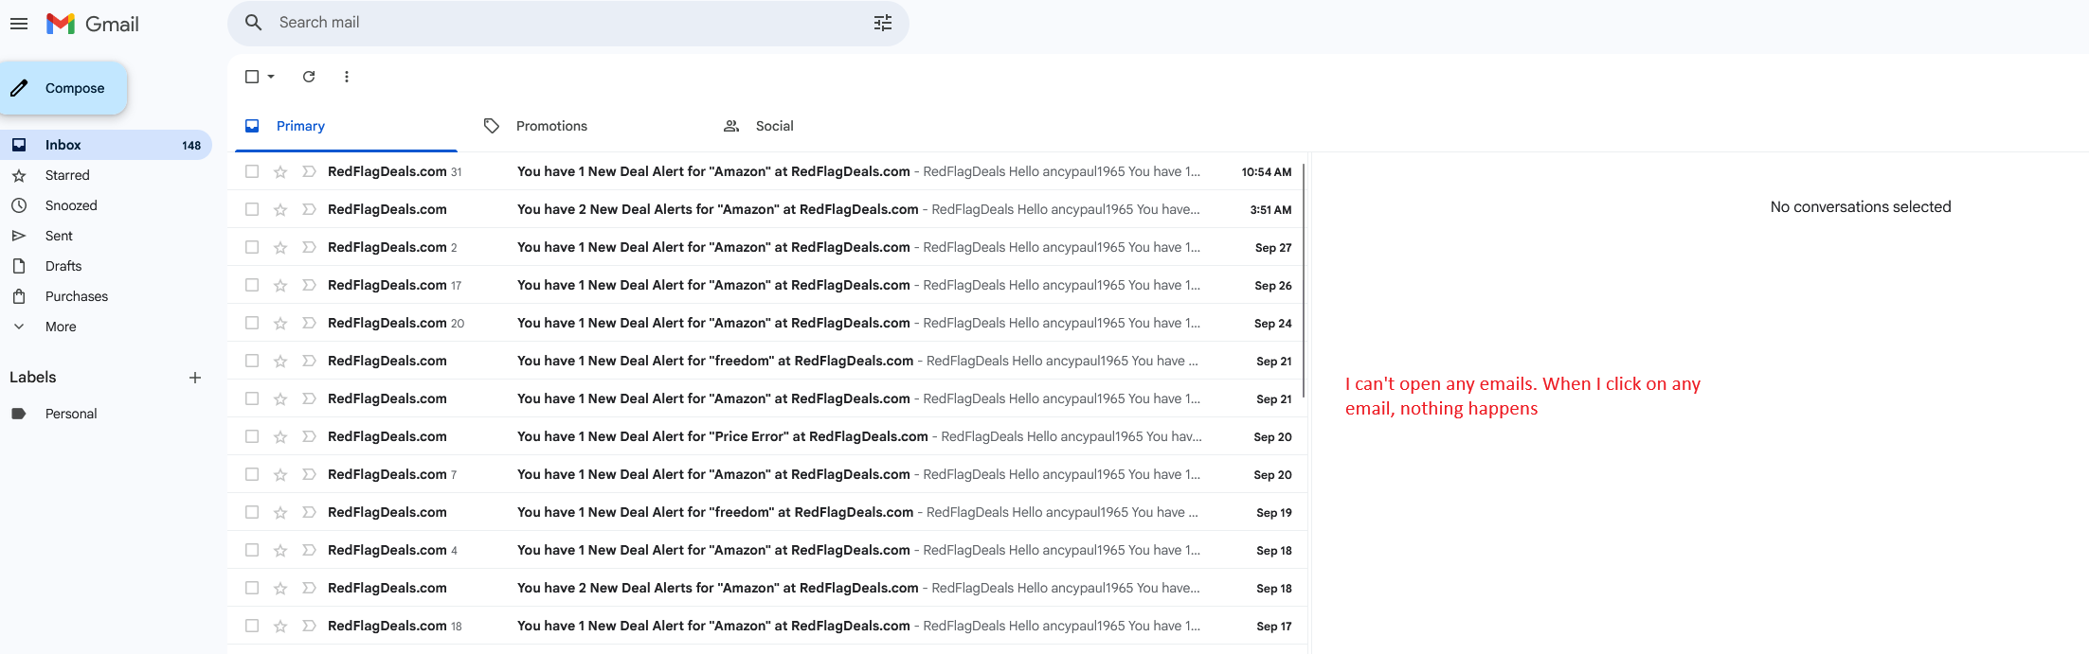Screen dimensions: 2089x654
Task: Open Inbox folder in sidebar
Action: pos(104,145)
